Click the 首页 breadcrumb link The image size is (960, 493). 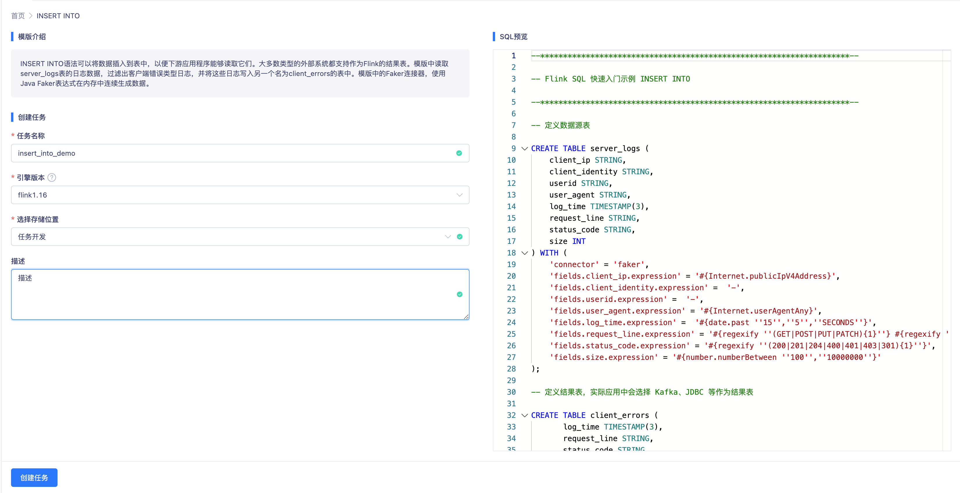pos(17,16)
